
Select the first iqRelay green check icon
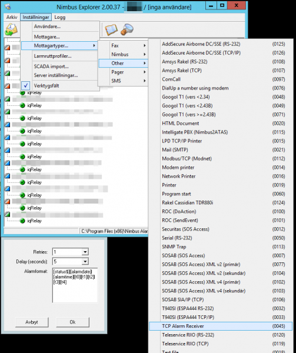[22, 93]
